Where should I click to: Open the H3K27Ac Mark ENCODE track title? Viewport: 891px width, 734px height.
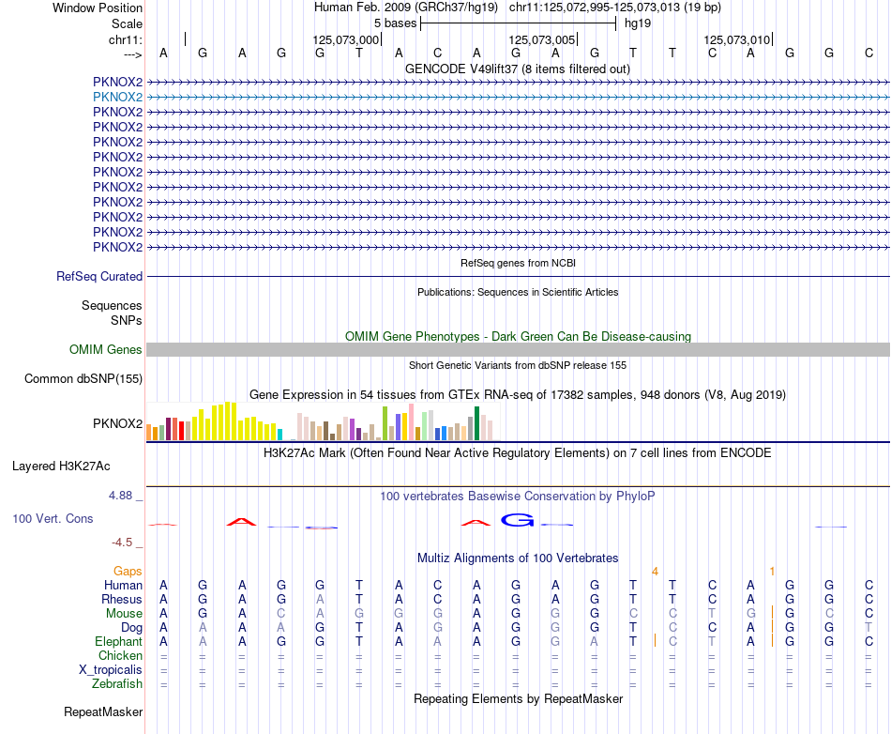click(518, 453)
